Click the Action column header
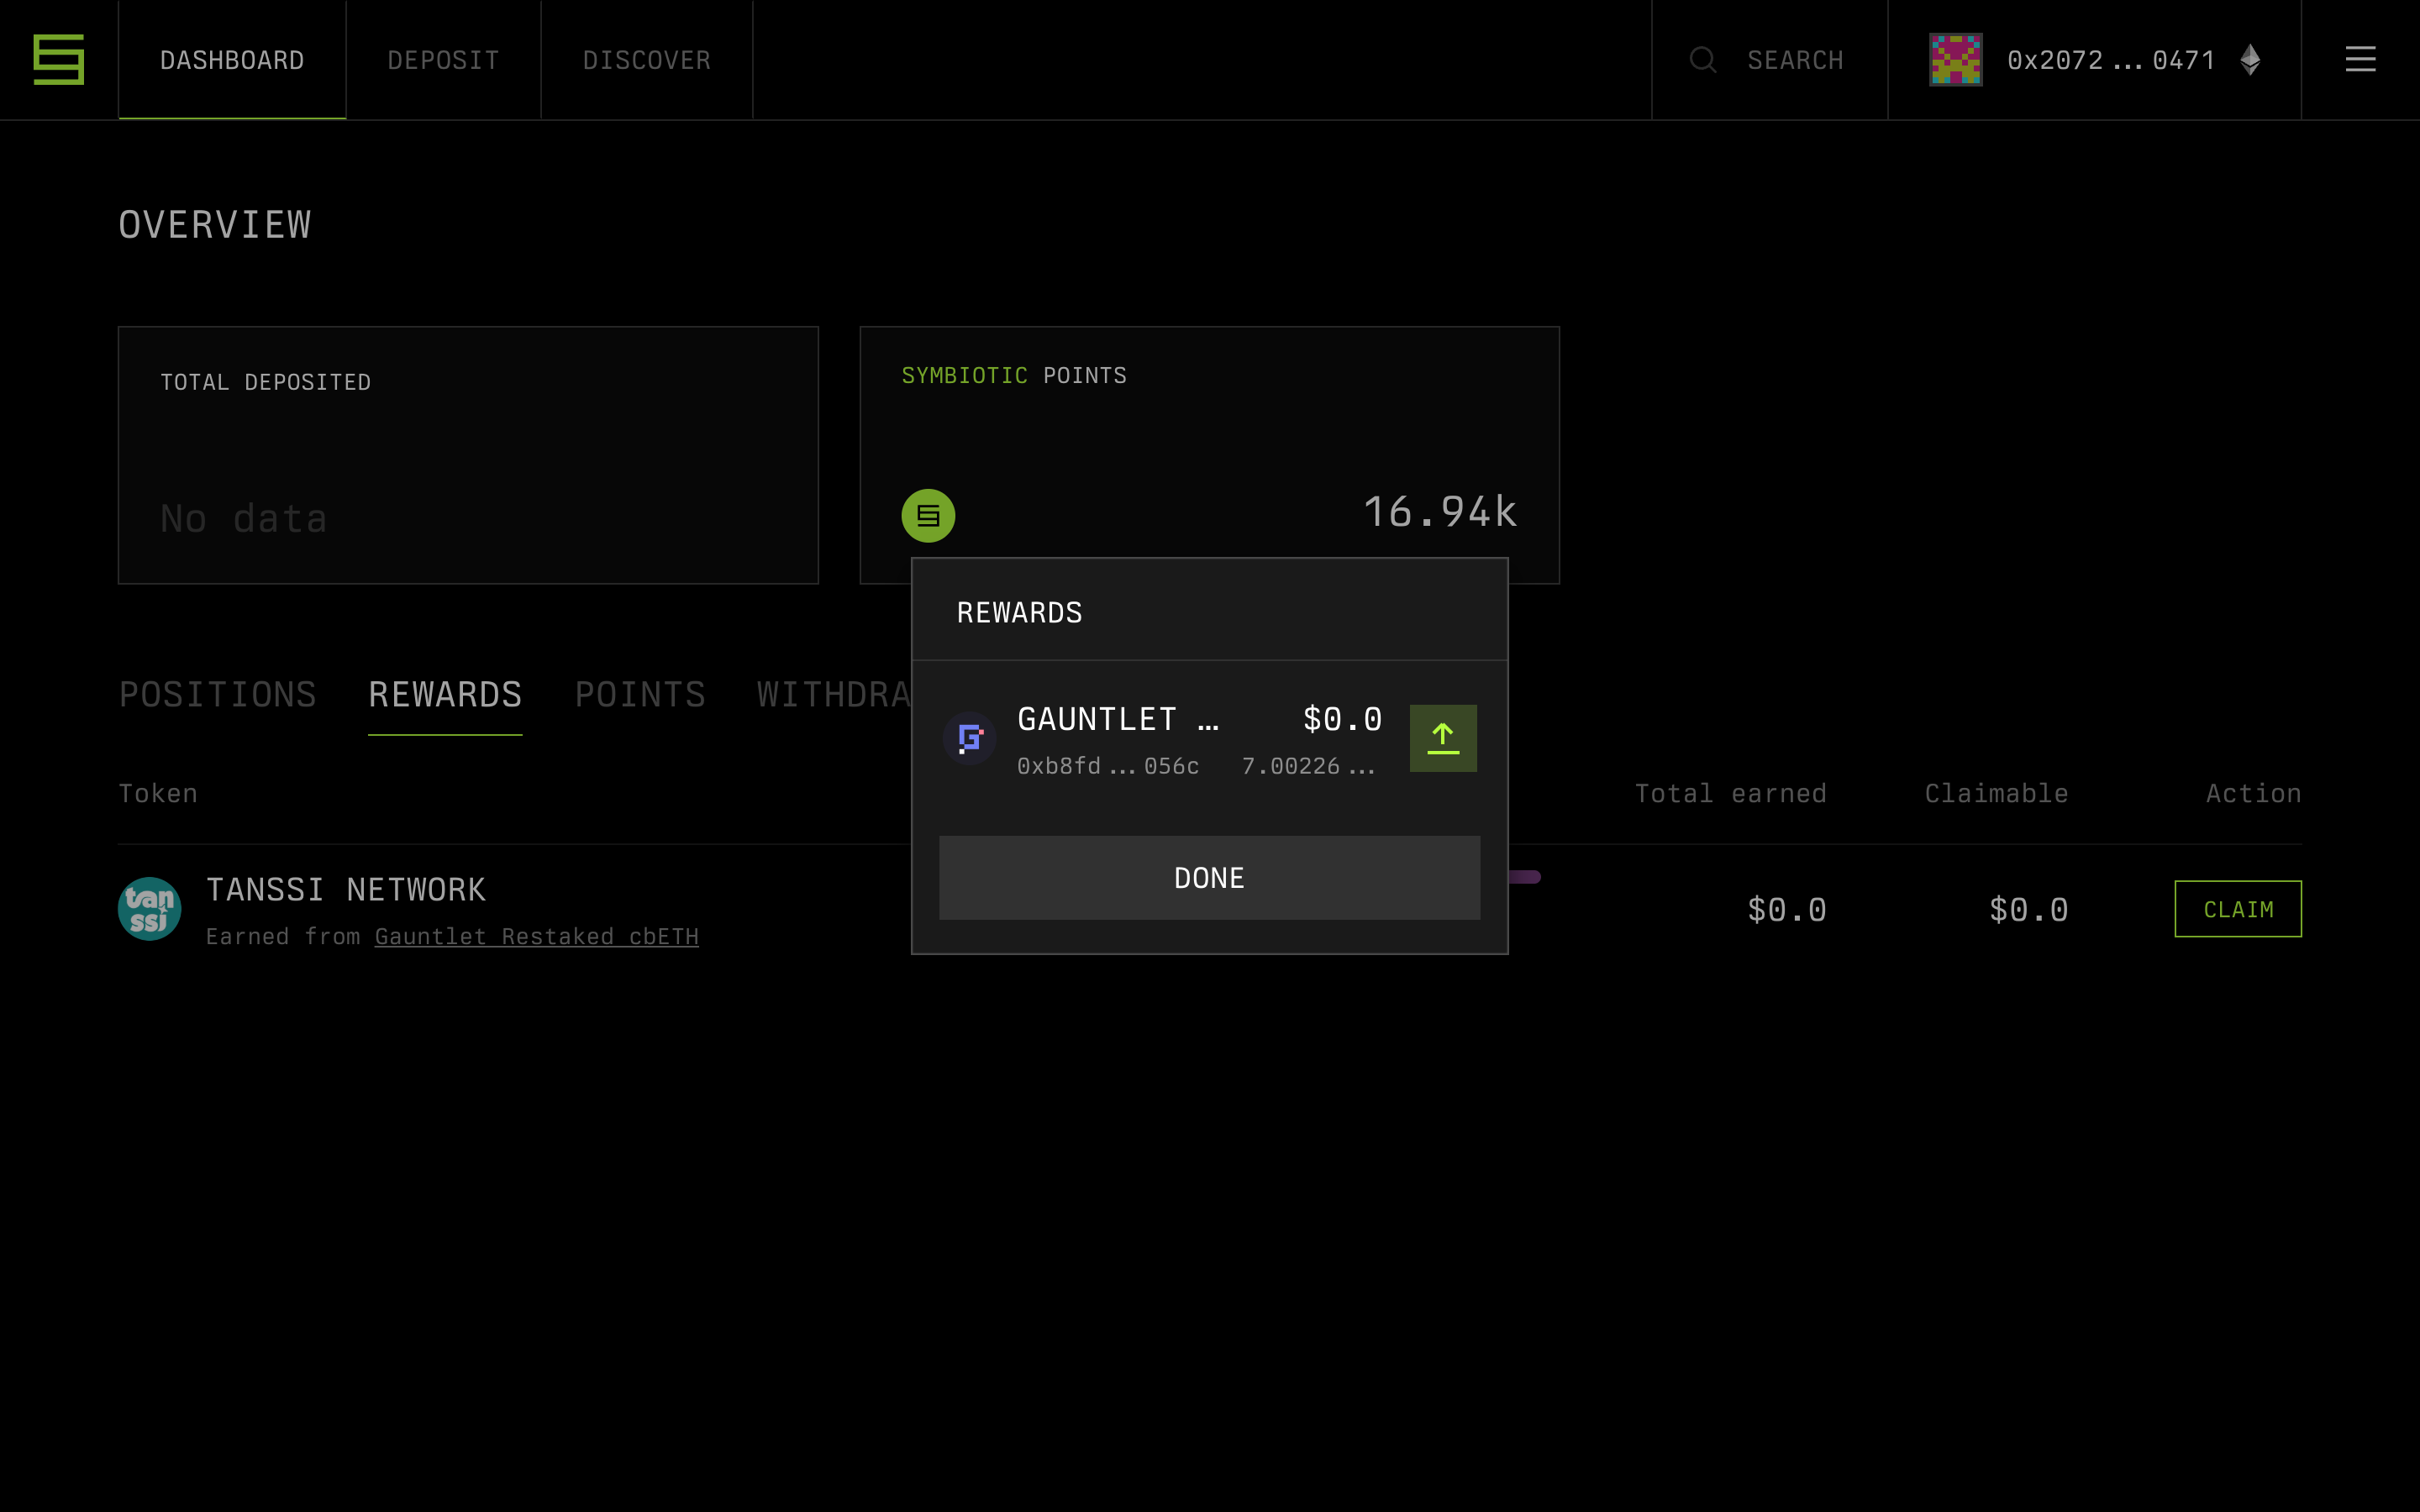The width and height of the screenshot is (2420, 1512). [2253, 794]
